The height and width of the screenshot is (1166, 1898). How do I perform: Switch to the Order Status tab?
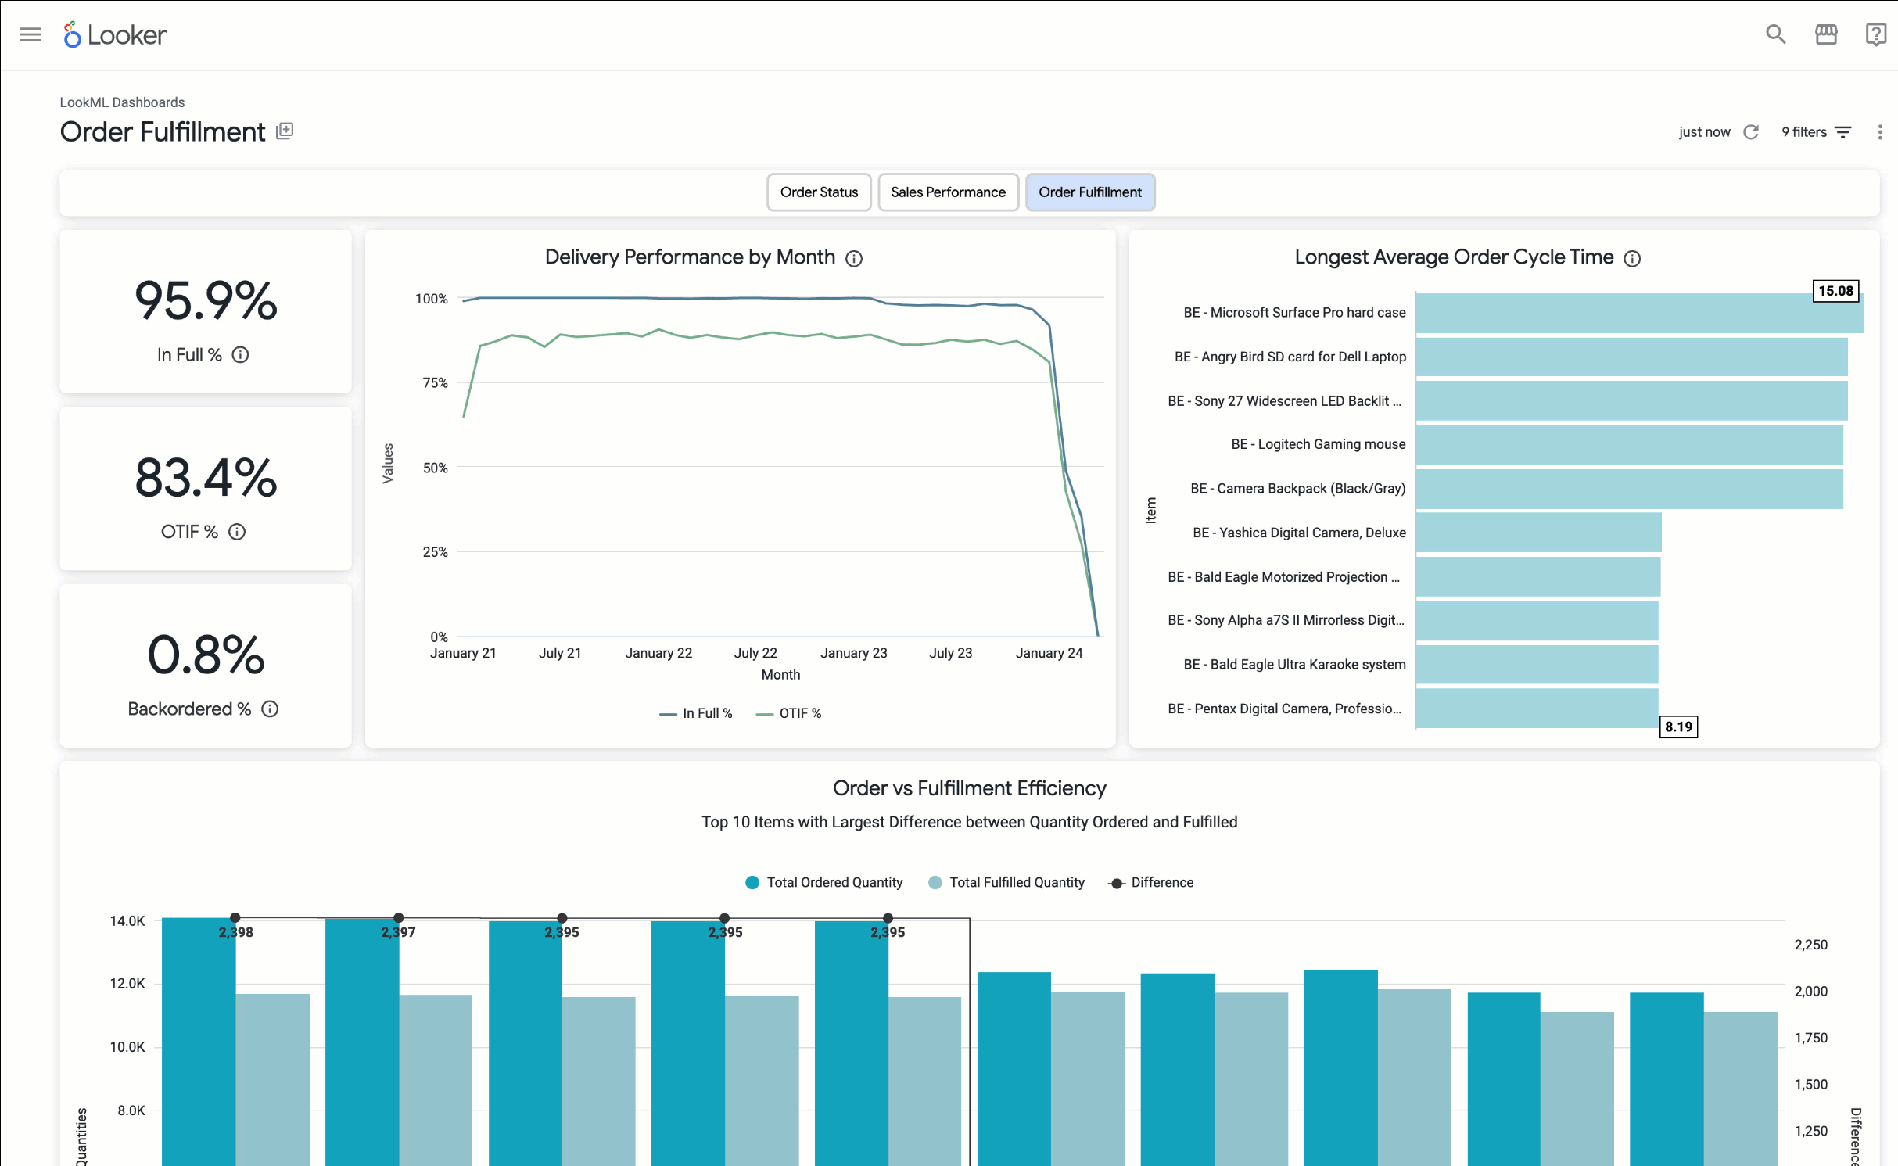(819, 192)
